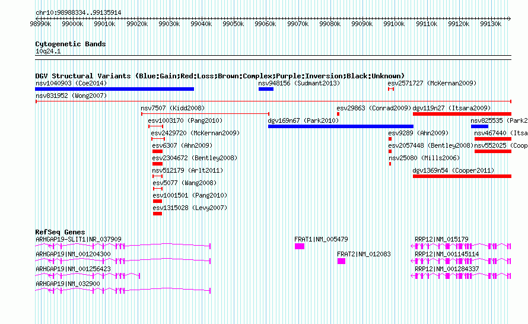
Task: Click the 99050k ruler tick label
Action: click(233, 24)
